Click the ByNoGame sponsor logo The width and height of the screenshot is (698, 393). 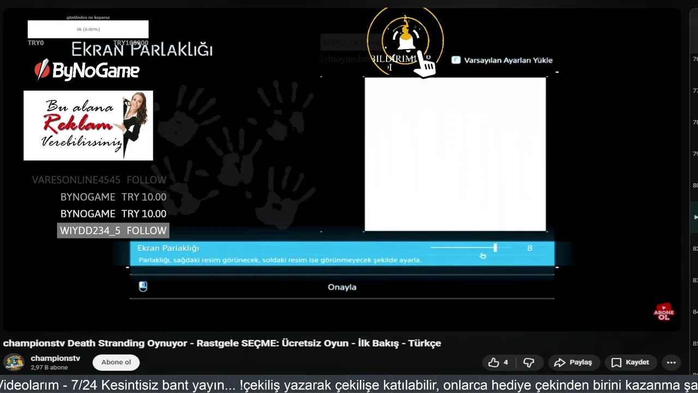(x=87, y=70)
